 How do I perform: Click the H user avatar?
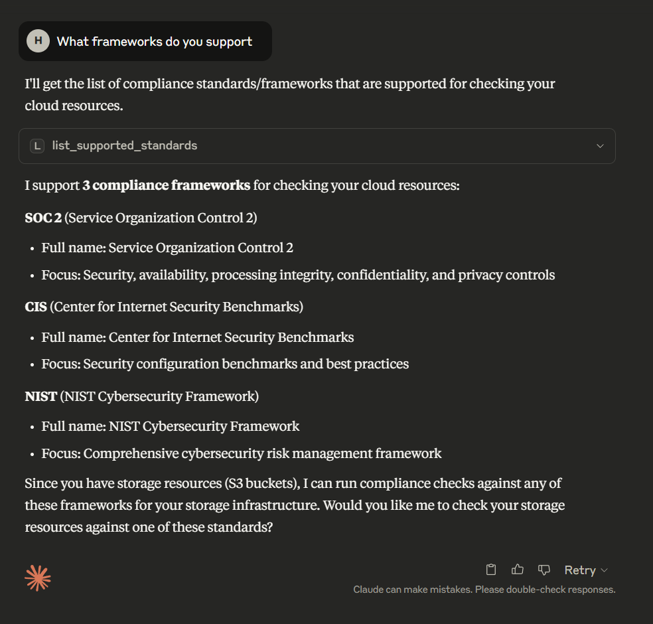point(38,41)
